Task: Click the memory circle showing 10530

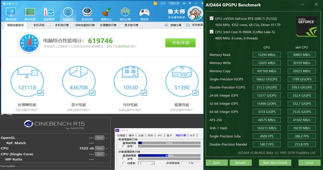Action: point(131,81)
